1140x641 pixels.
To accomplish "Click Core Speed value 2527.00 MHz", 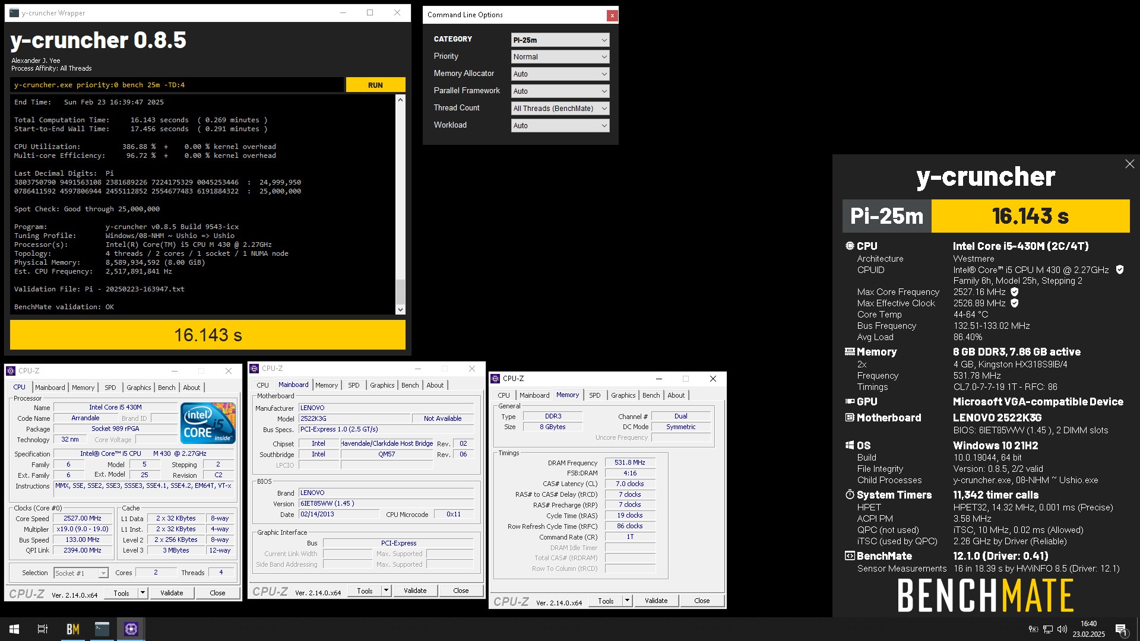I will [83, 518].
